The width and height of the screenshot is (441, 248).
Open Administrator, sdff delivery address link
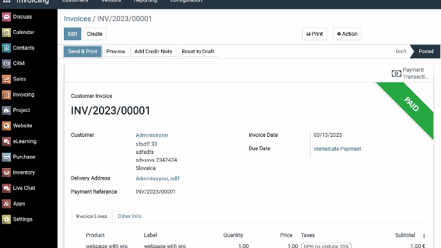click(157, 178)
